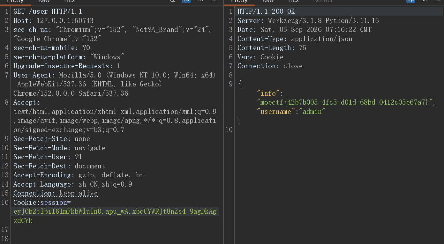Image resolution: width=444 pixels, height=244 pixels.
Task: Click the Chrome/152.0.0.0 Safari/537.36 text
Action: pos(71,93)
